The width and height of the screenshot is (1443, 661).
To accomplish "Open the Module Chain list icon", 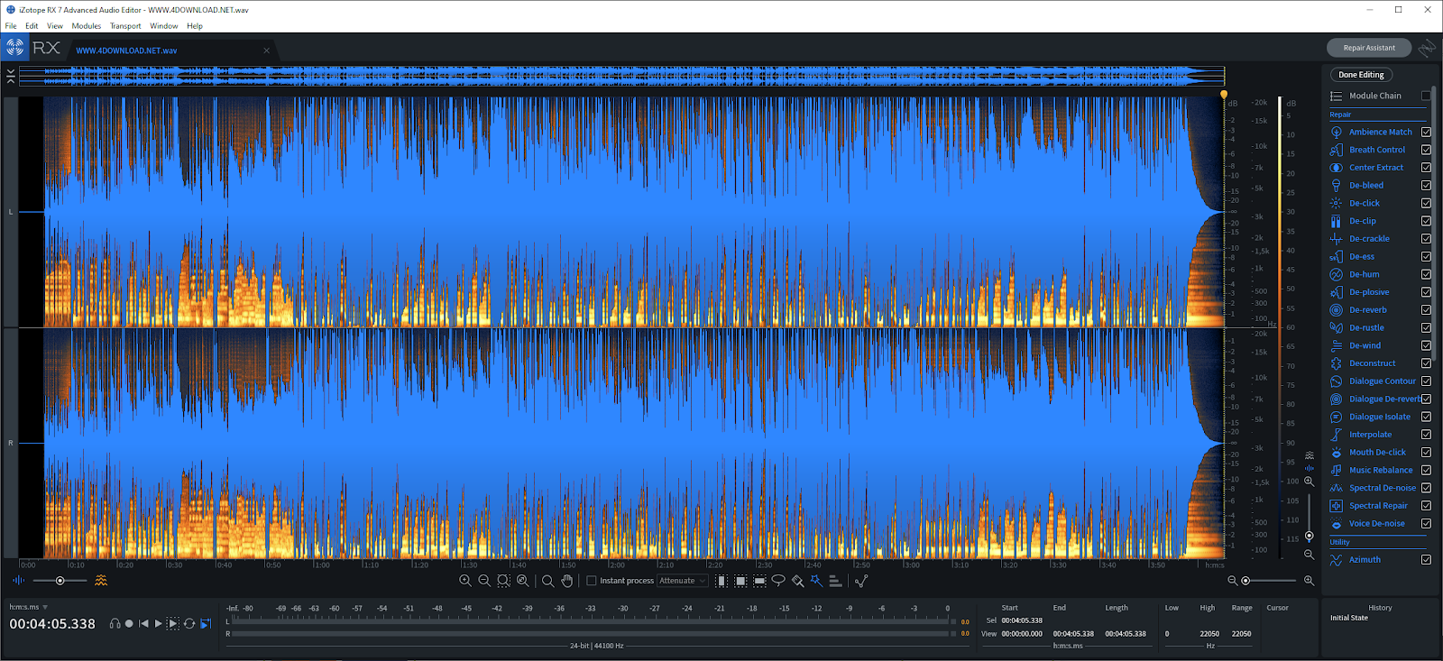I will pyautogui.click(x=1337, y=96).
